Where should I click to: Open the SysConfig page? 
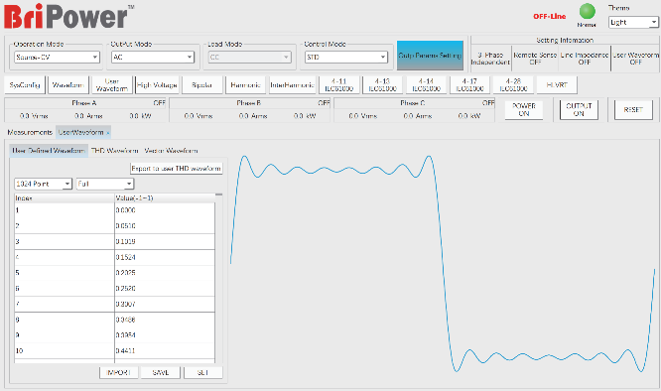click(x=25, y=85)
